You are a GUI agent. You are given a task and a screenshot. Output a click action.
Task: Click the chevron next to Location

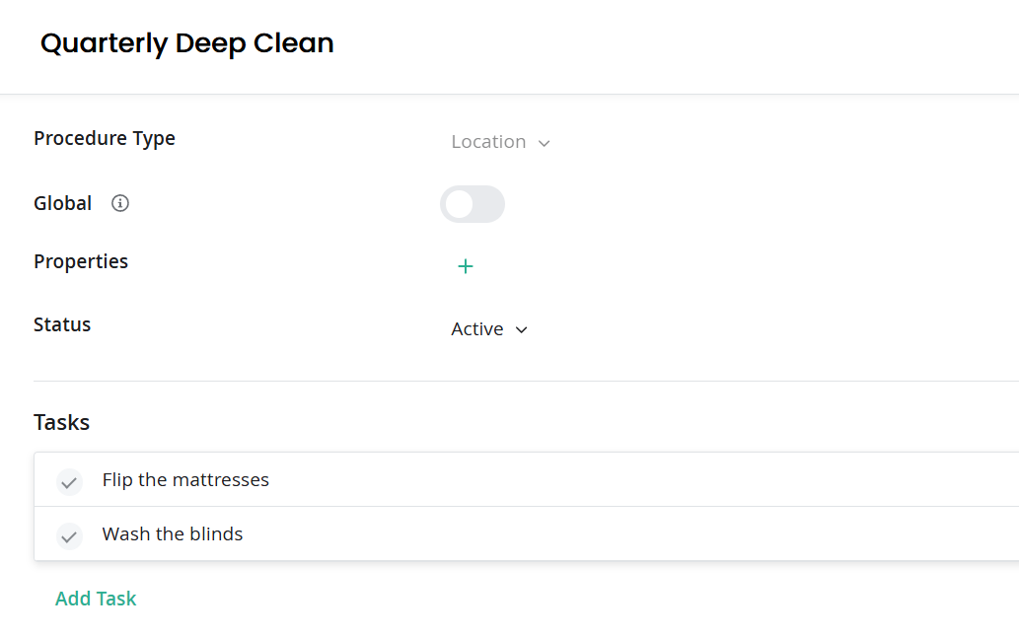pos(544,144)
